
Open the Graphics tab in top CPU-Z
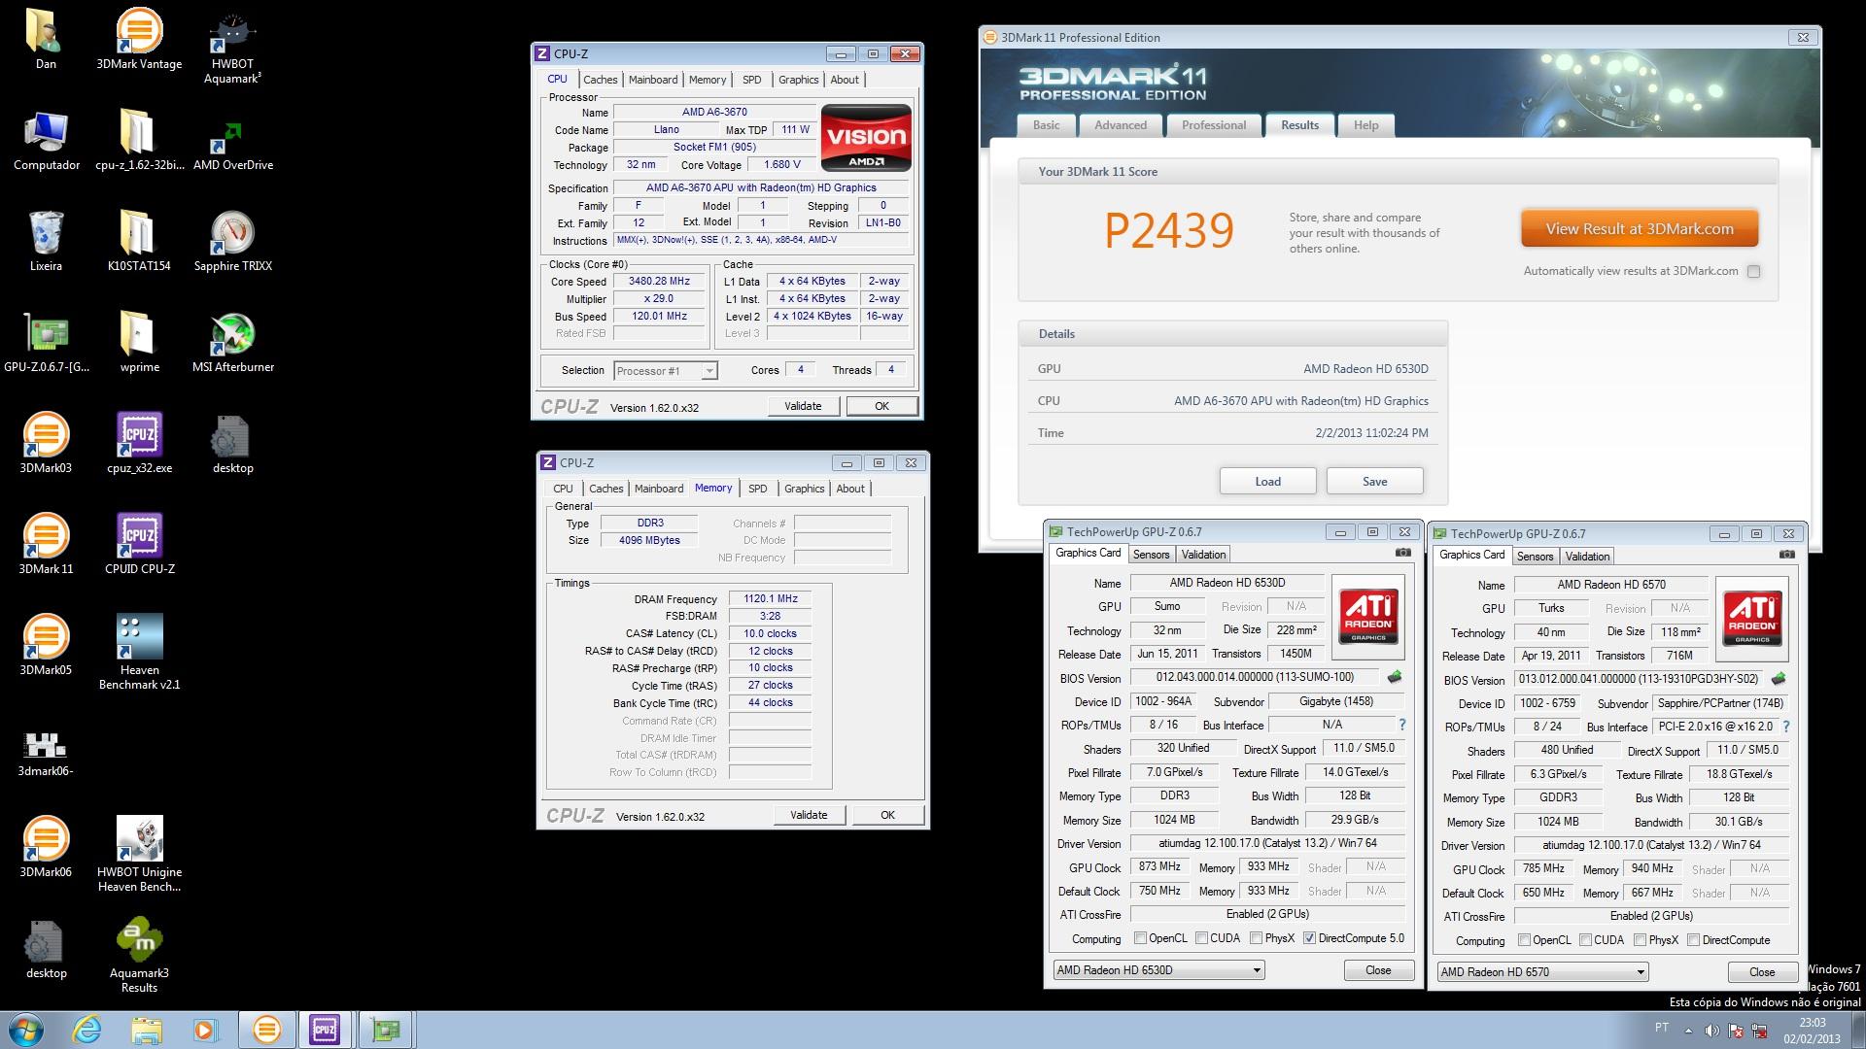pyautogui.click(x=799, y=80)
